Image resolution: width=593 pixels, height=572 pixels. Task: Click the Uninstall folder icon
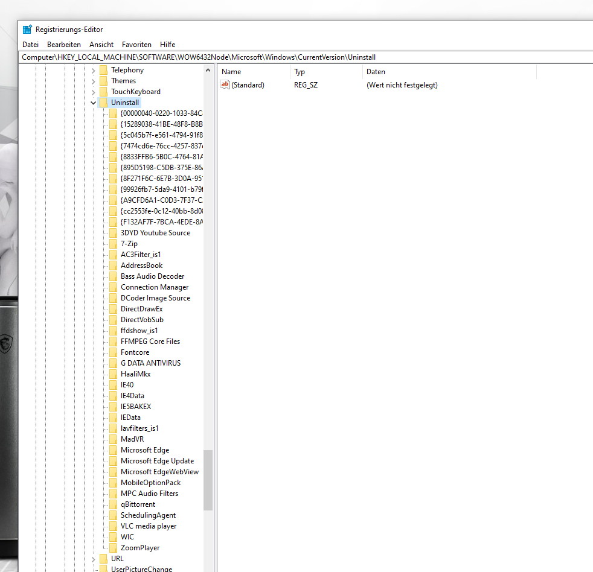[104, 103]
